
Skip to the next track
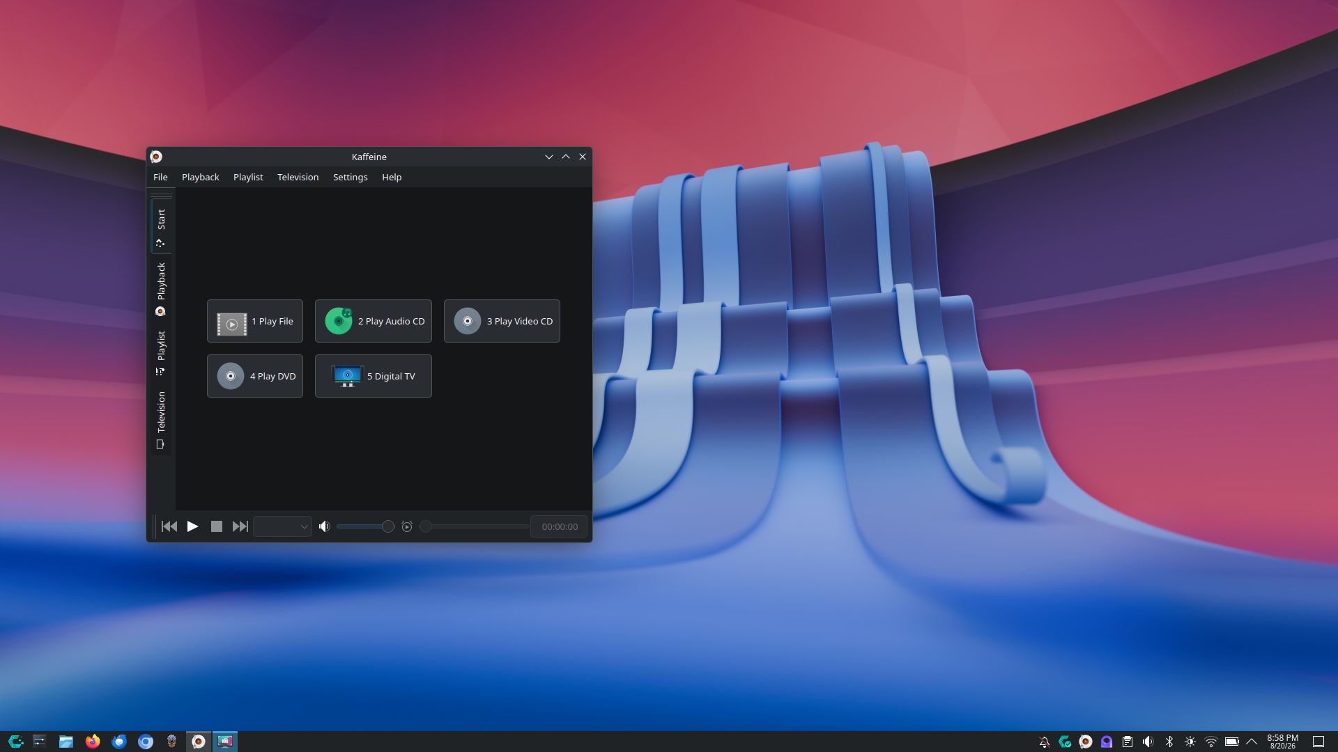coord(240,526)
